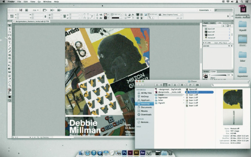The height and width of the screenshot is (157, 251).
Task: Select the Zoom tool in toolbox
Action: [10, 86]
